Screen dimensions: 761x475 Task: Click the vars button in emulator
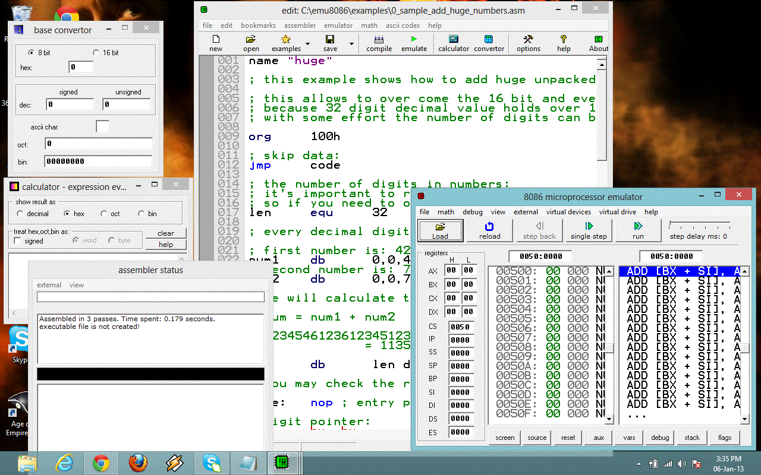629,438
